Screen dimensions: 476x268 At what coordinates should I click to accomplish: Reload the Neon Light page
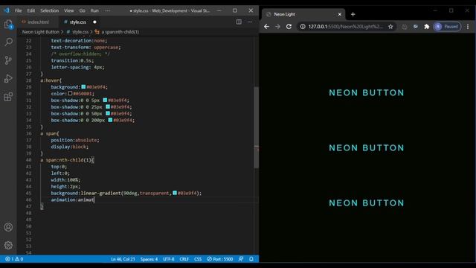coord(289,27)
